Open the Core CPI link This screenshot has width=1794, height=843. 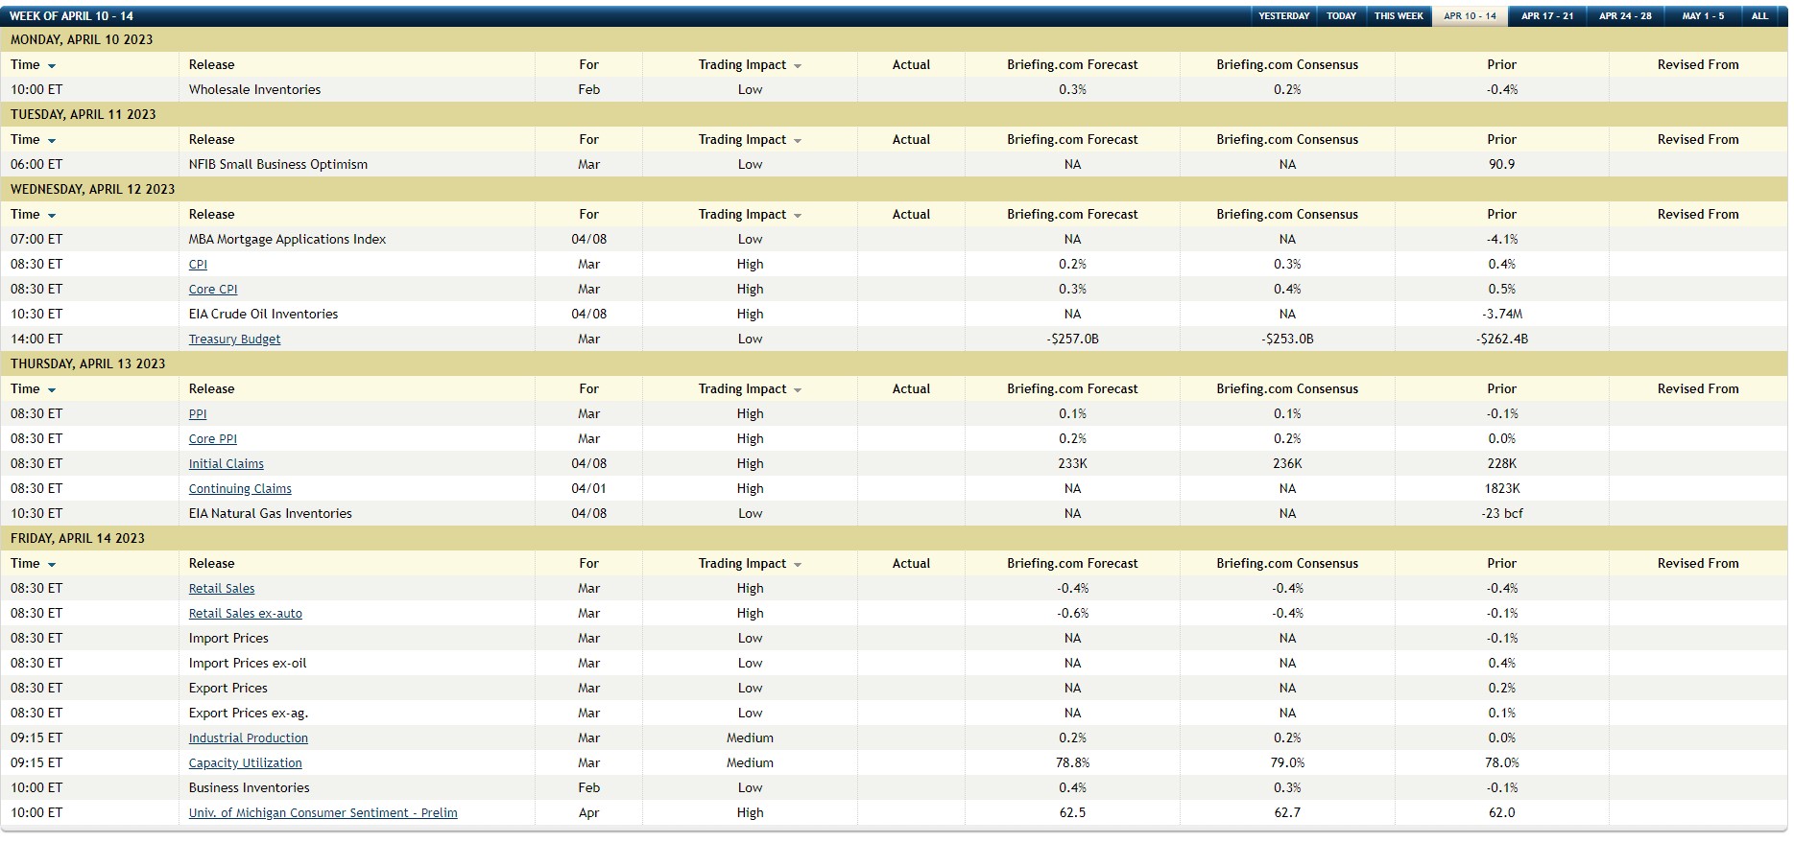click(x=213, y=289)
